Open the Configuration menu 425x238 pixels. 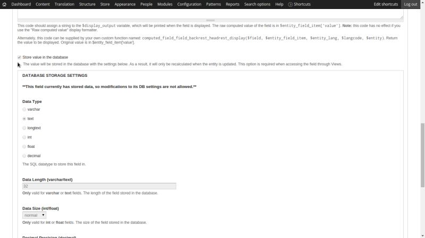pyautogui.click(x=189, y=4)
